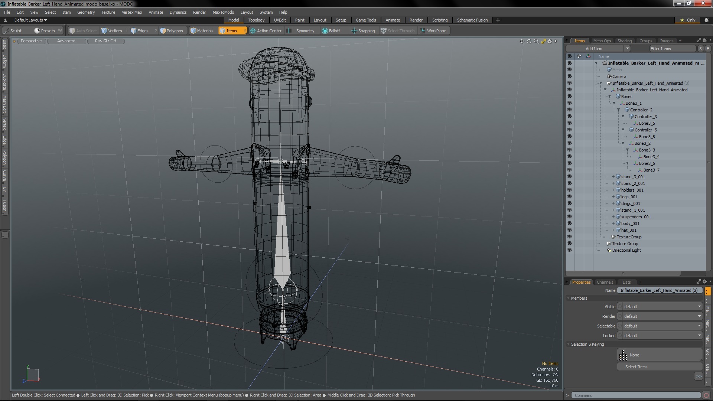
Task: Click the Ray GL: Off button
Action: click(x=105, y=41)
